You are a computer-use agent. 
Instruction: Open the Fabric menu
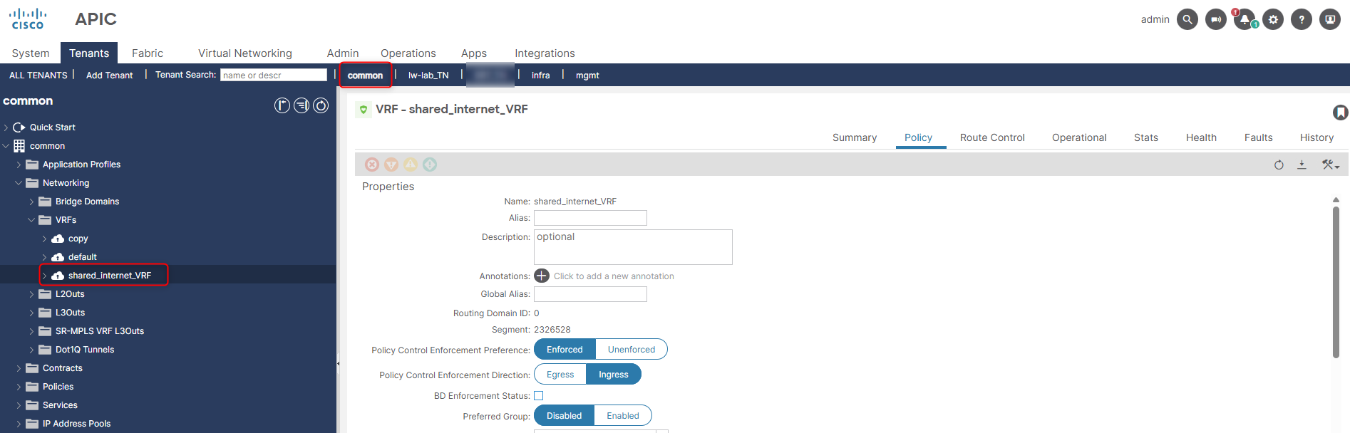148,53
